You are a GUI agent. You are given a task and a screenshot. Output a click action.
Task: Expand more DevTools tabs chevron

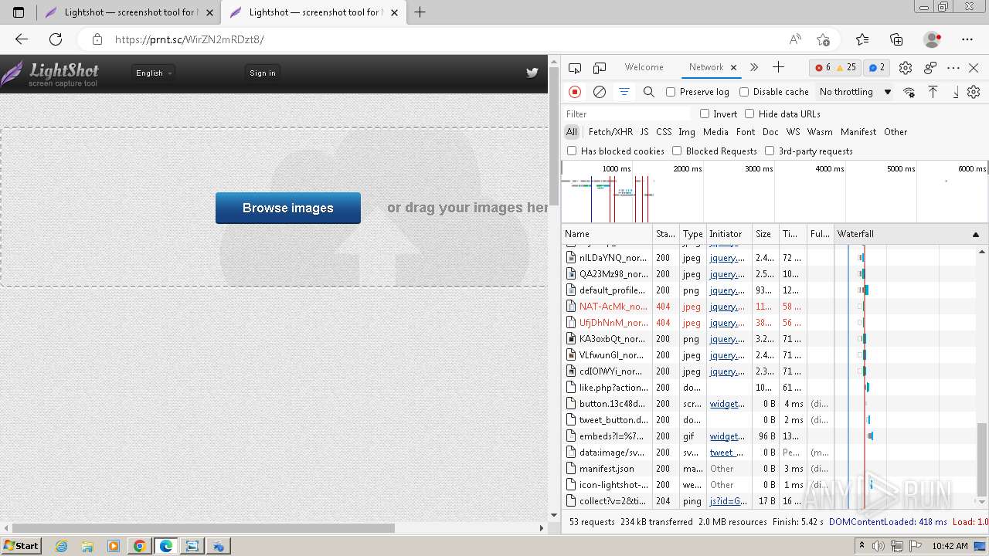coord(754,67)
